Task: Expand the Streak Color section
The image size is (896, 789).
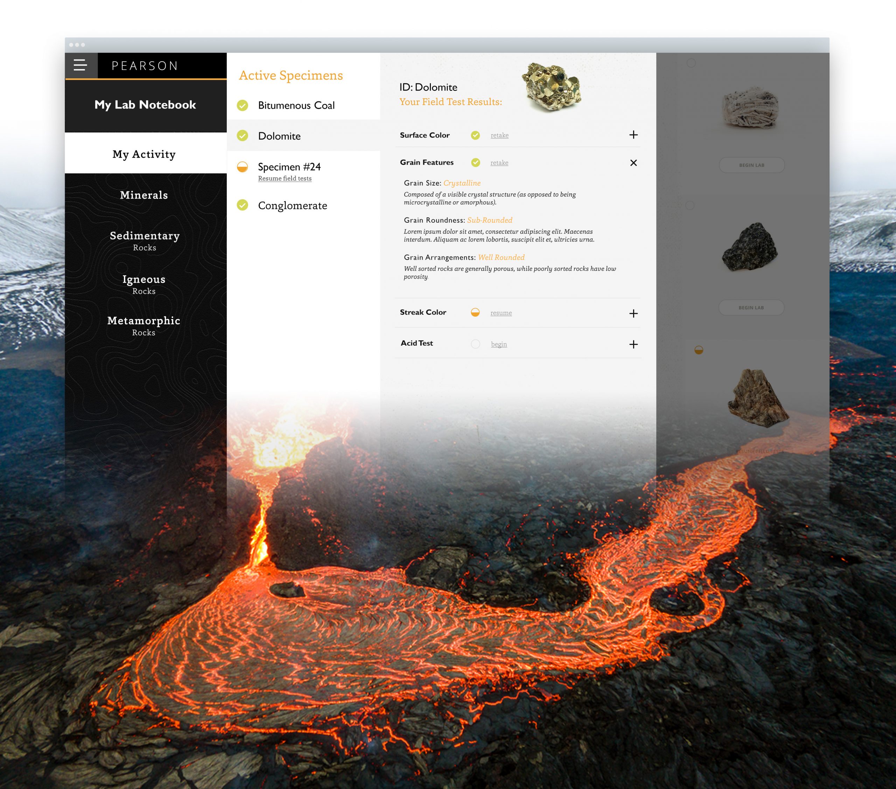Action: [x=633, y=313]
